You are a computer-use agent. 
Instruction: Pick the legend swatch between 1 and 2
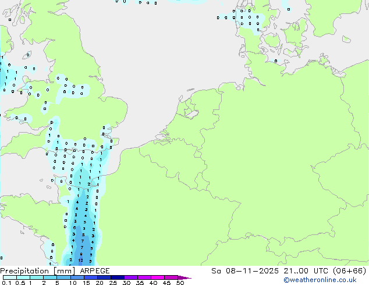tap(37, 277)
